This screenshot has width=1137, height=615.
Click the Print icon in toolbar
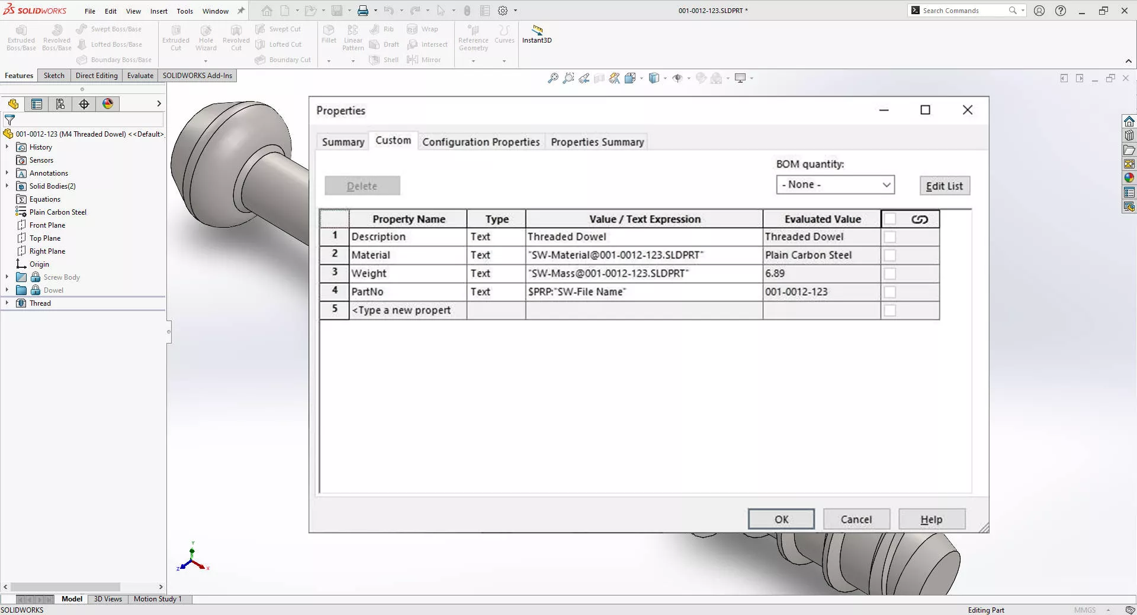(362, 11)
